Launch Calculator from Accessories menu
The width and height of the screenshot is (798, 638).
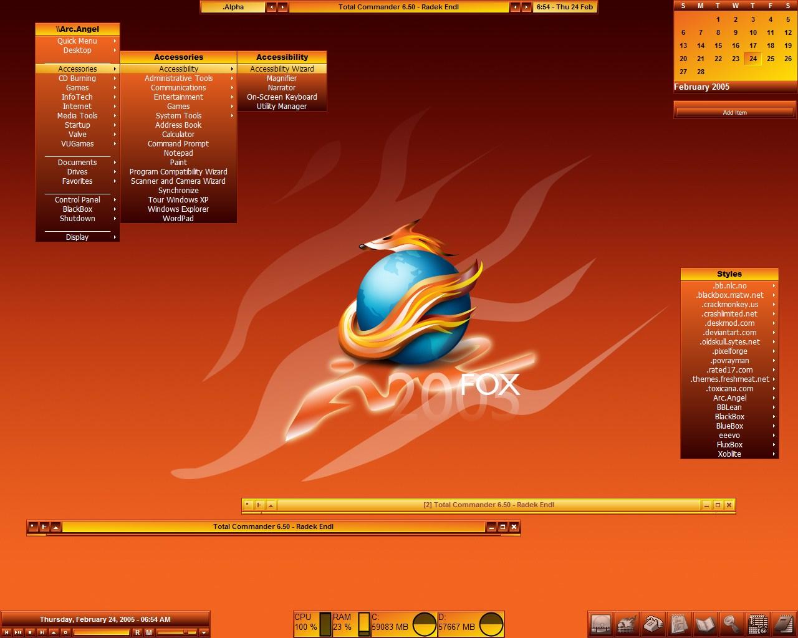click(178, 135)
